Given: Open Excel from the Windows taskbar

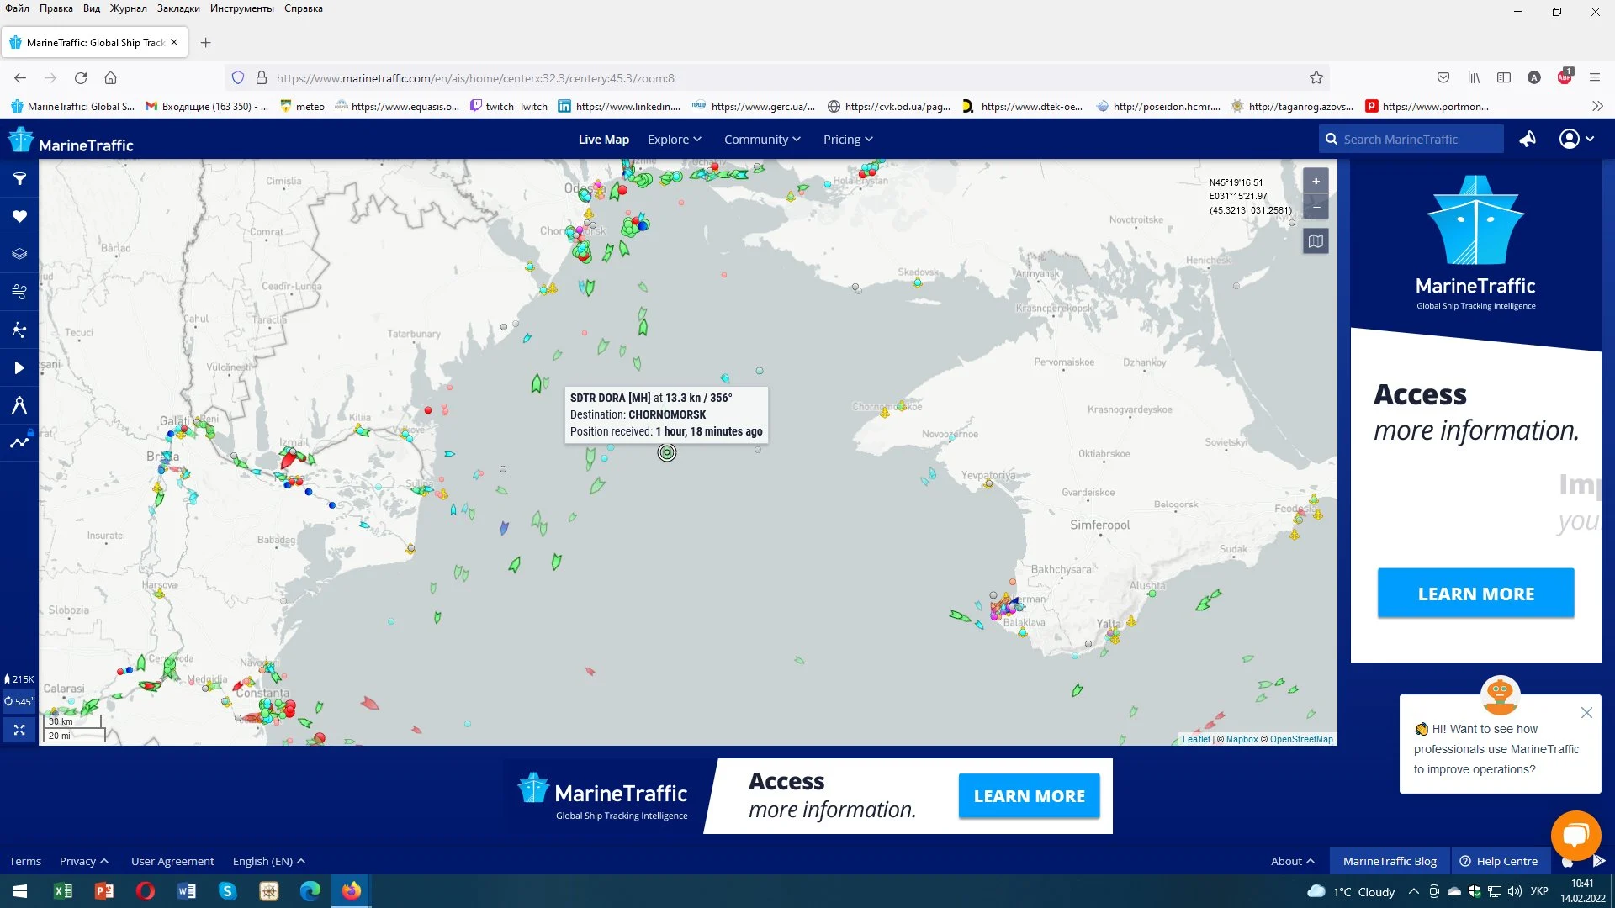Looking at the screenshot, I should coord(63,891).
